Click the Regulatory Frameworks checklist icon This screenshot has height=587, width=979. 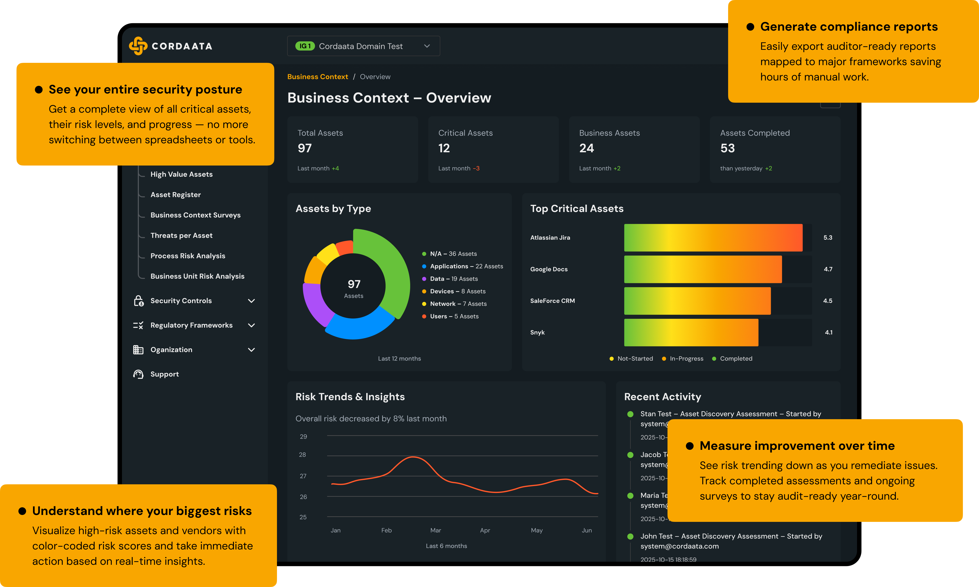coord(138,325)
